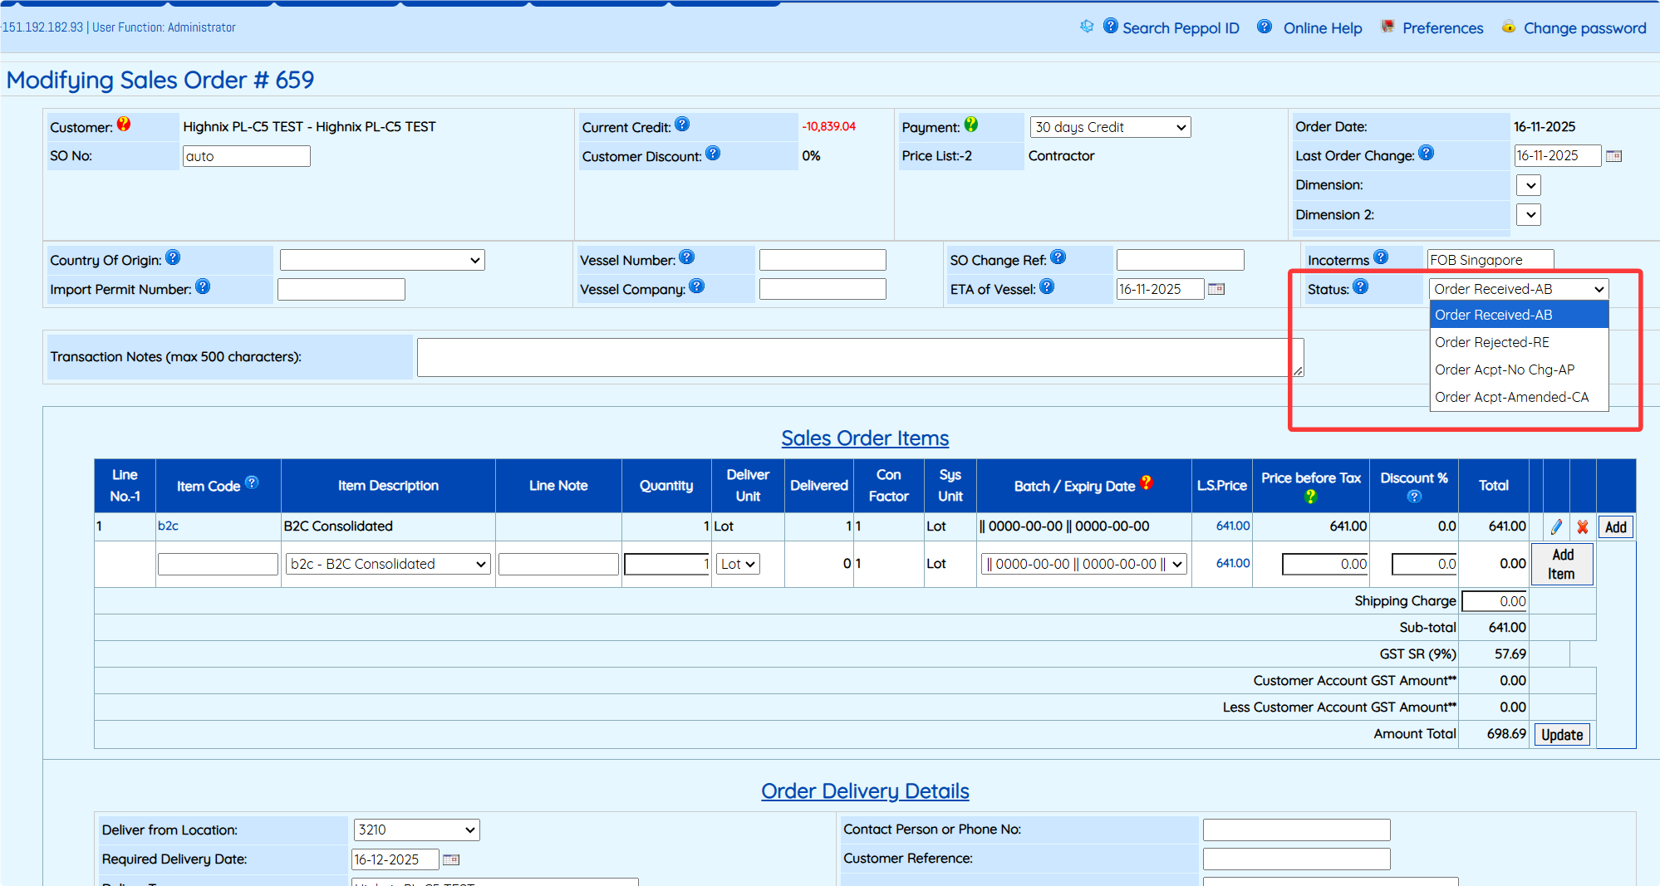This screenshot has height=886, width=1660.
Task: Click help icon next to Vessel Number
Action: (686, 257)
